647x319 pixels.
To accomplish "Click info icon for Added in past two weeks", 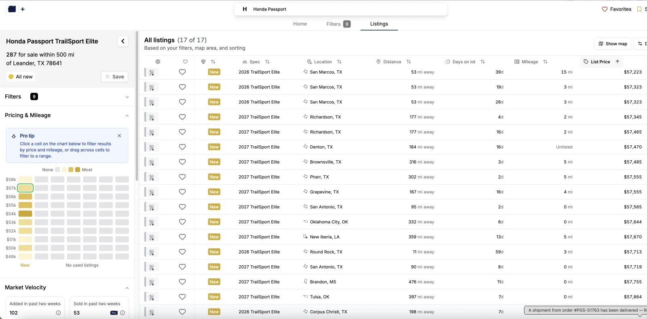I will [x=58, y=313].
